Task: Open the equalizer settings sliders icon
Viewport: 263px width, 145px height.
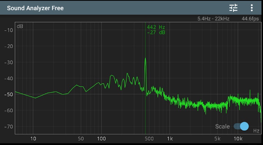Action: 233,8
